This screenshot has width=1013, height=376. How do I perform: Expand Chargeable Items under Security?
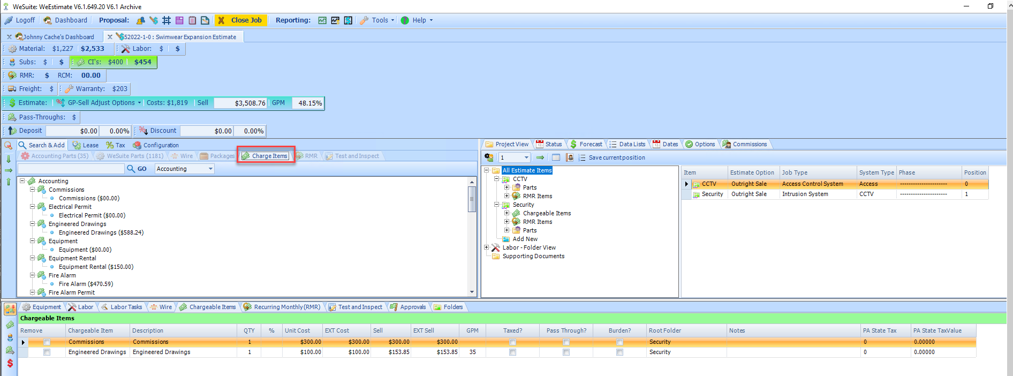507,213
